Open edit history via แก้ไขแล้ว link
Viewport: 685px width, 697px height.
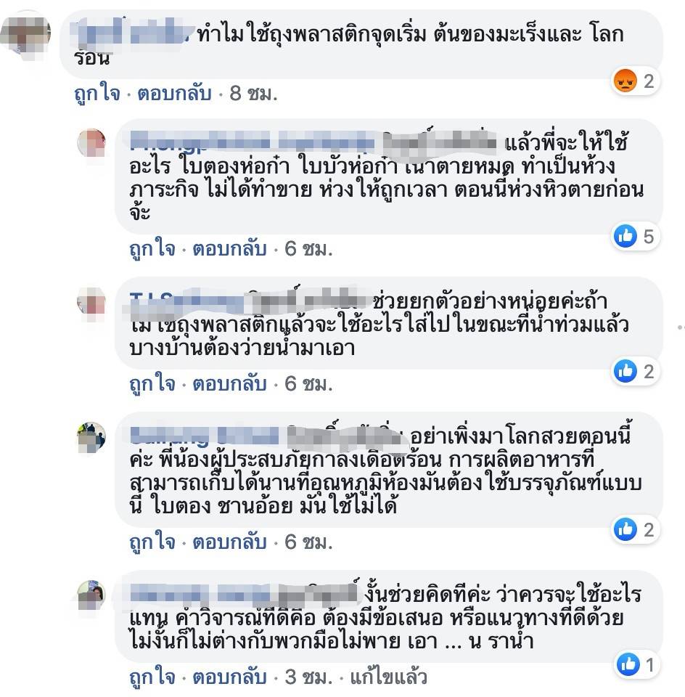[389, 677]
